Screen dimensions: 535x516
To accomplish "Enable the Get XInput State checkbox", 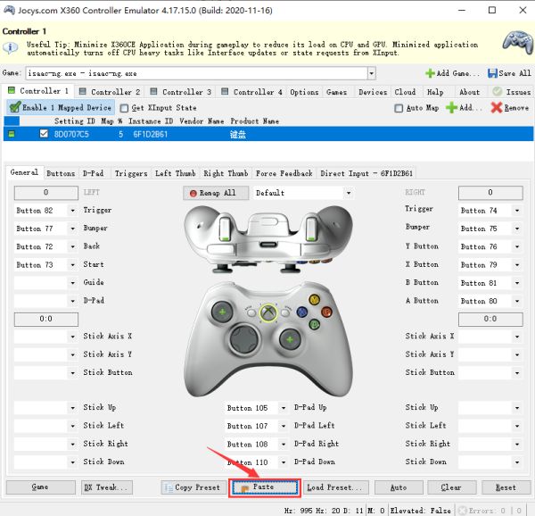I will 125,108.
